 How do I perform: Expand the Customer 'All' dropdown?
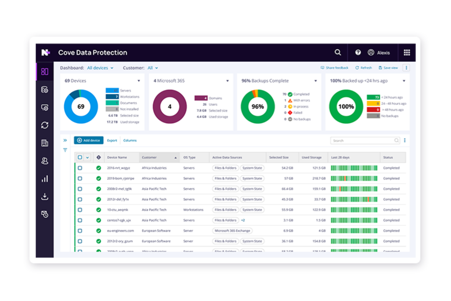pos(152,68)
